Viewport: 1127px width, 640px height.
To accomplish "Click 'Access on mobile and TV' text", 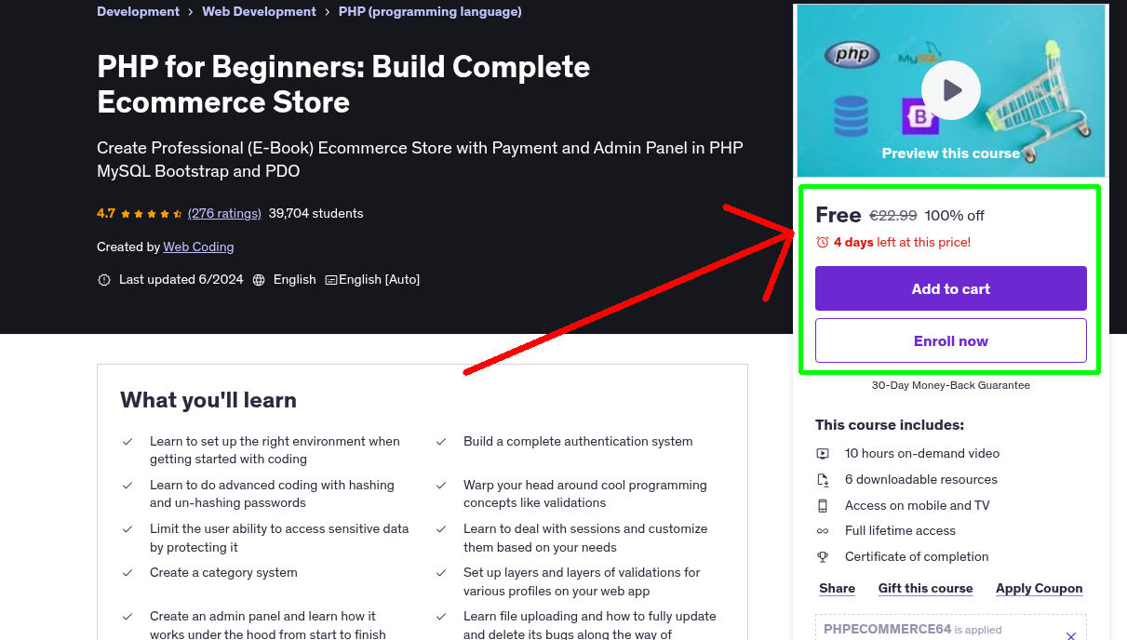I will click(x=918, y=506).
